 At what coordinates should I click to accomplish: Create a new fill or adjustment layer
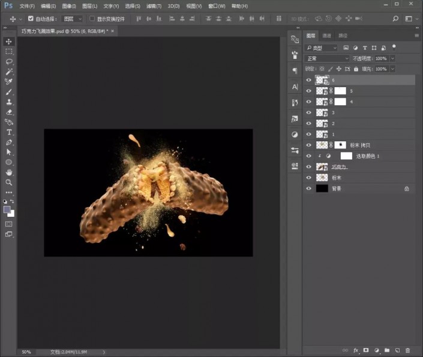(x=377, y=350)
